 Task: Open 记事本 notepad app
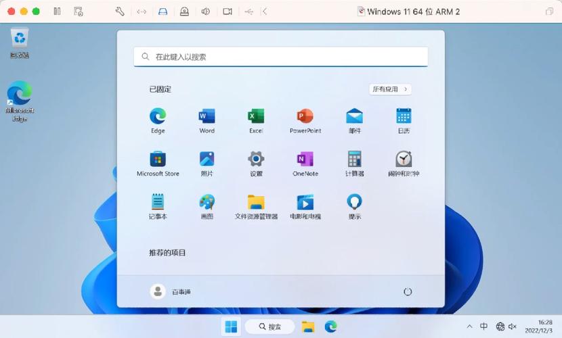click(x=158, y=206)
